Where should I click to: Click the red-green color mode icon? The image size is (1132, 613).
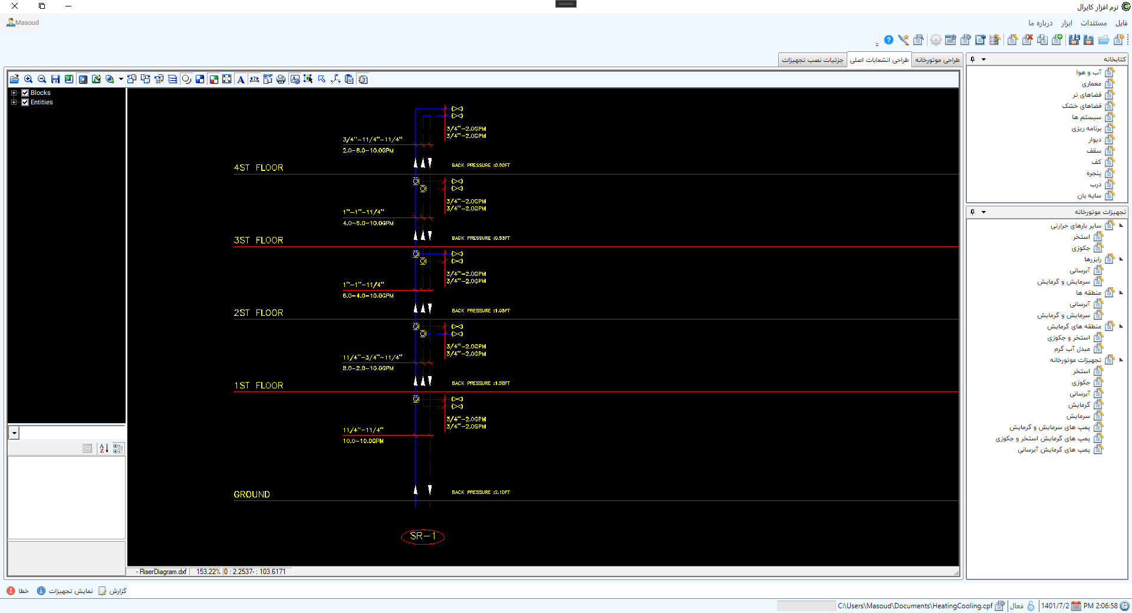coord(213,79)
